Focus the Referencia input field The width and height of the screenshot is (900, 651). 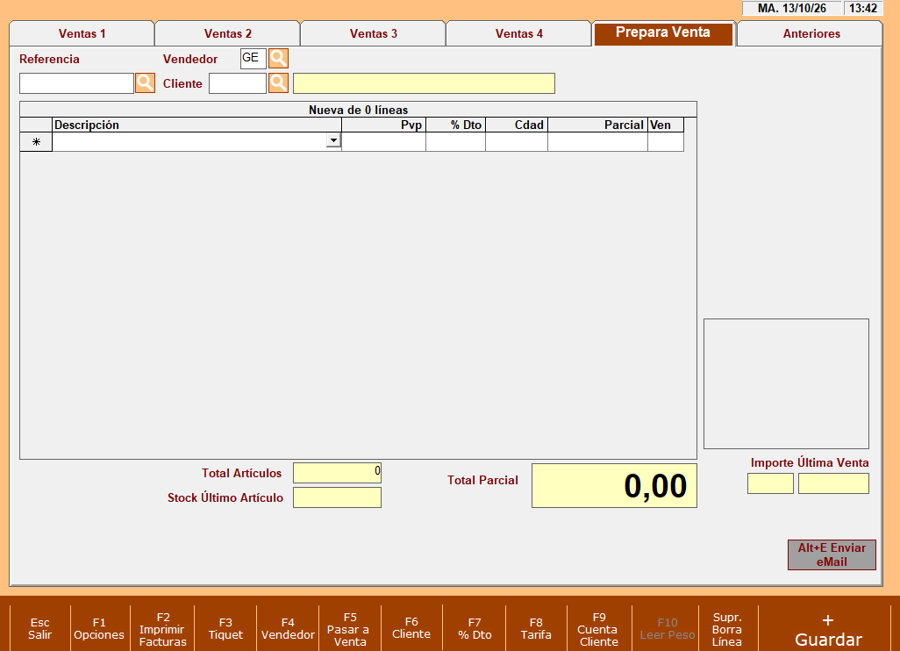click(x=76, y=83)
